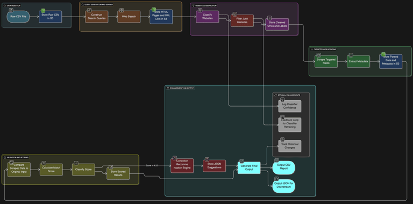Viewport: 413px width, 204px height.
Task: Click the funnel icon beside Website Classification label
Action: (193, 5)
